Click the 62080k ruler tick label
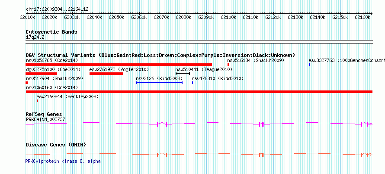Screen dimensions: 385x174 point(184,17)
